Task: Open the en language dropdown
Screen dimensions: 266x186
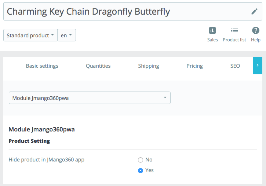Action: click(66, 36)
